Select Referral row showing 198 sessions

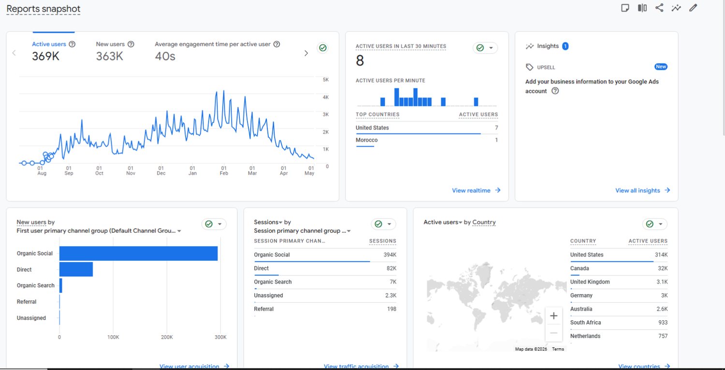click(325, 309)
